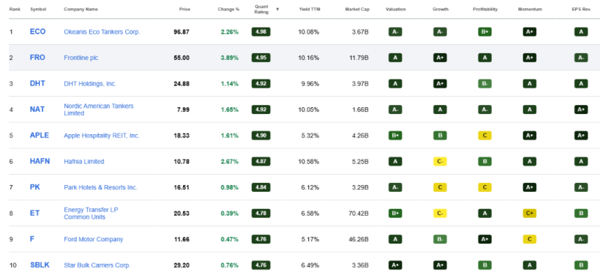600x275 pixels.
Task: Open Okeanis Eco Tankers Corp. company page
Action: pyautogui.click(x=102, y=31)
